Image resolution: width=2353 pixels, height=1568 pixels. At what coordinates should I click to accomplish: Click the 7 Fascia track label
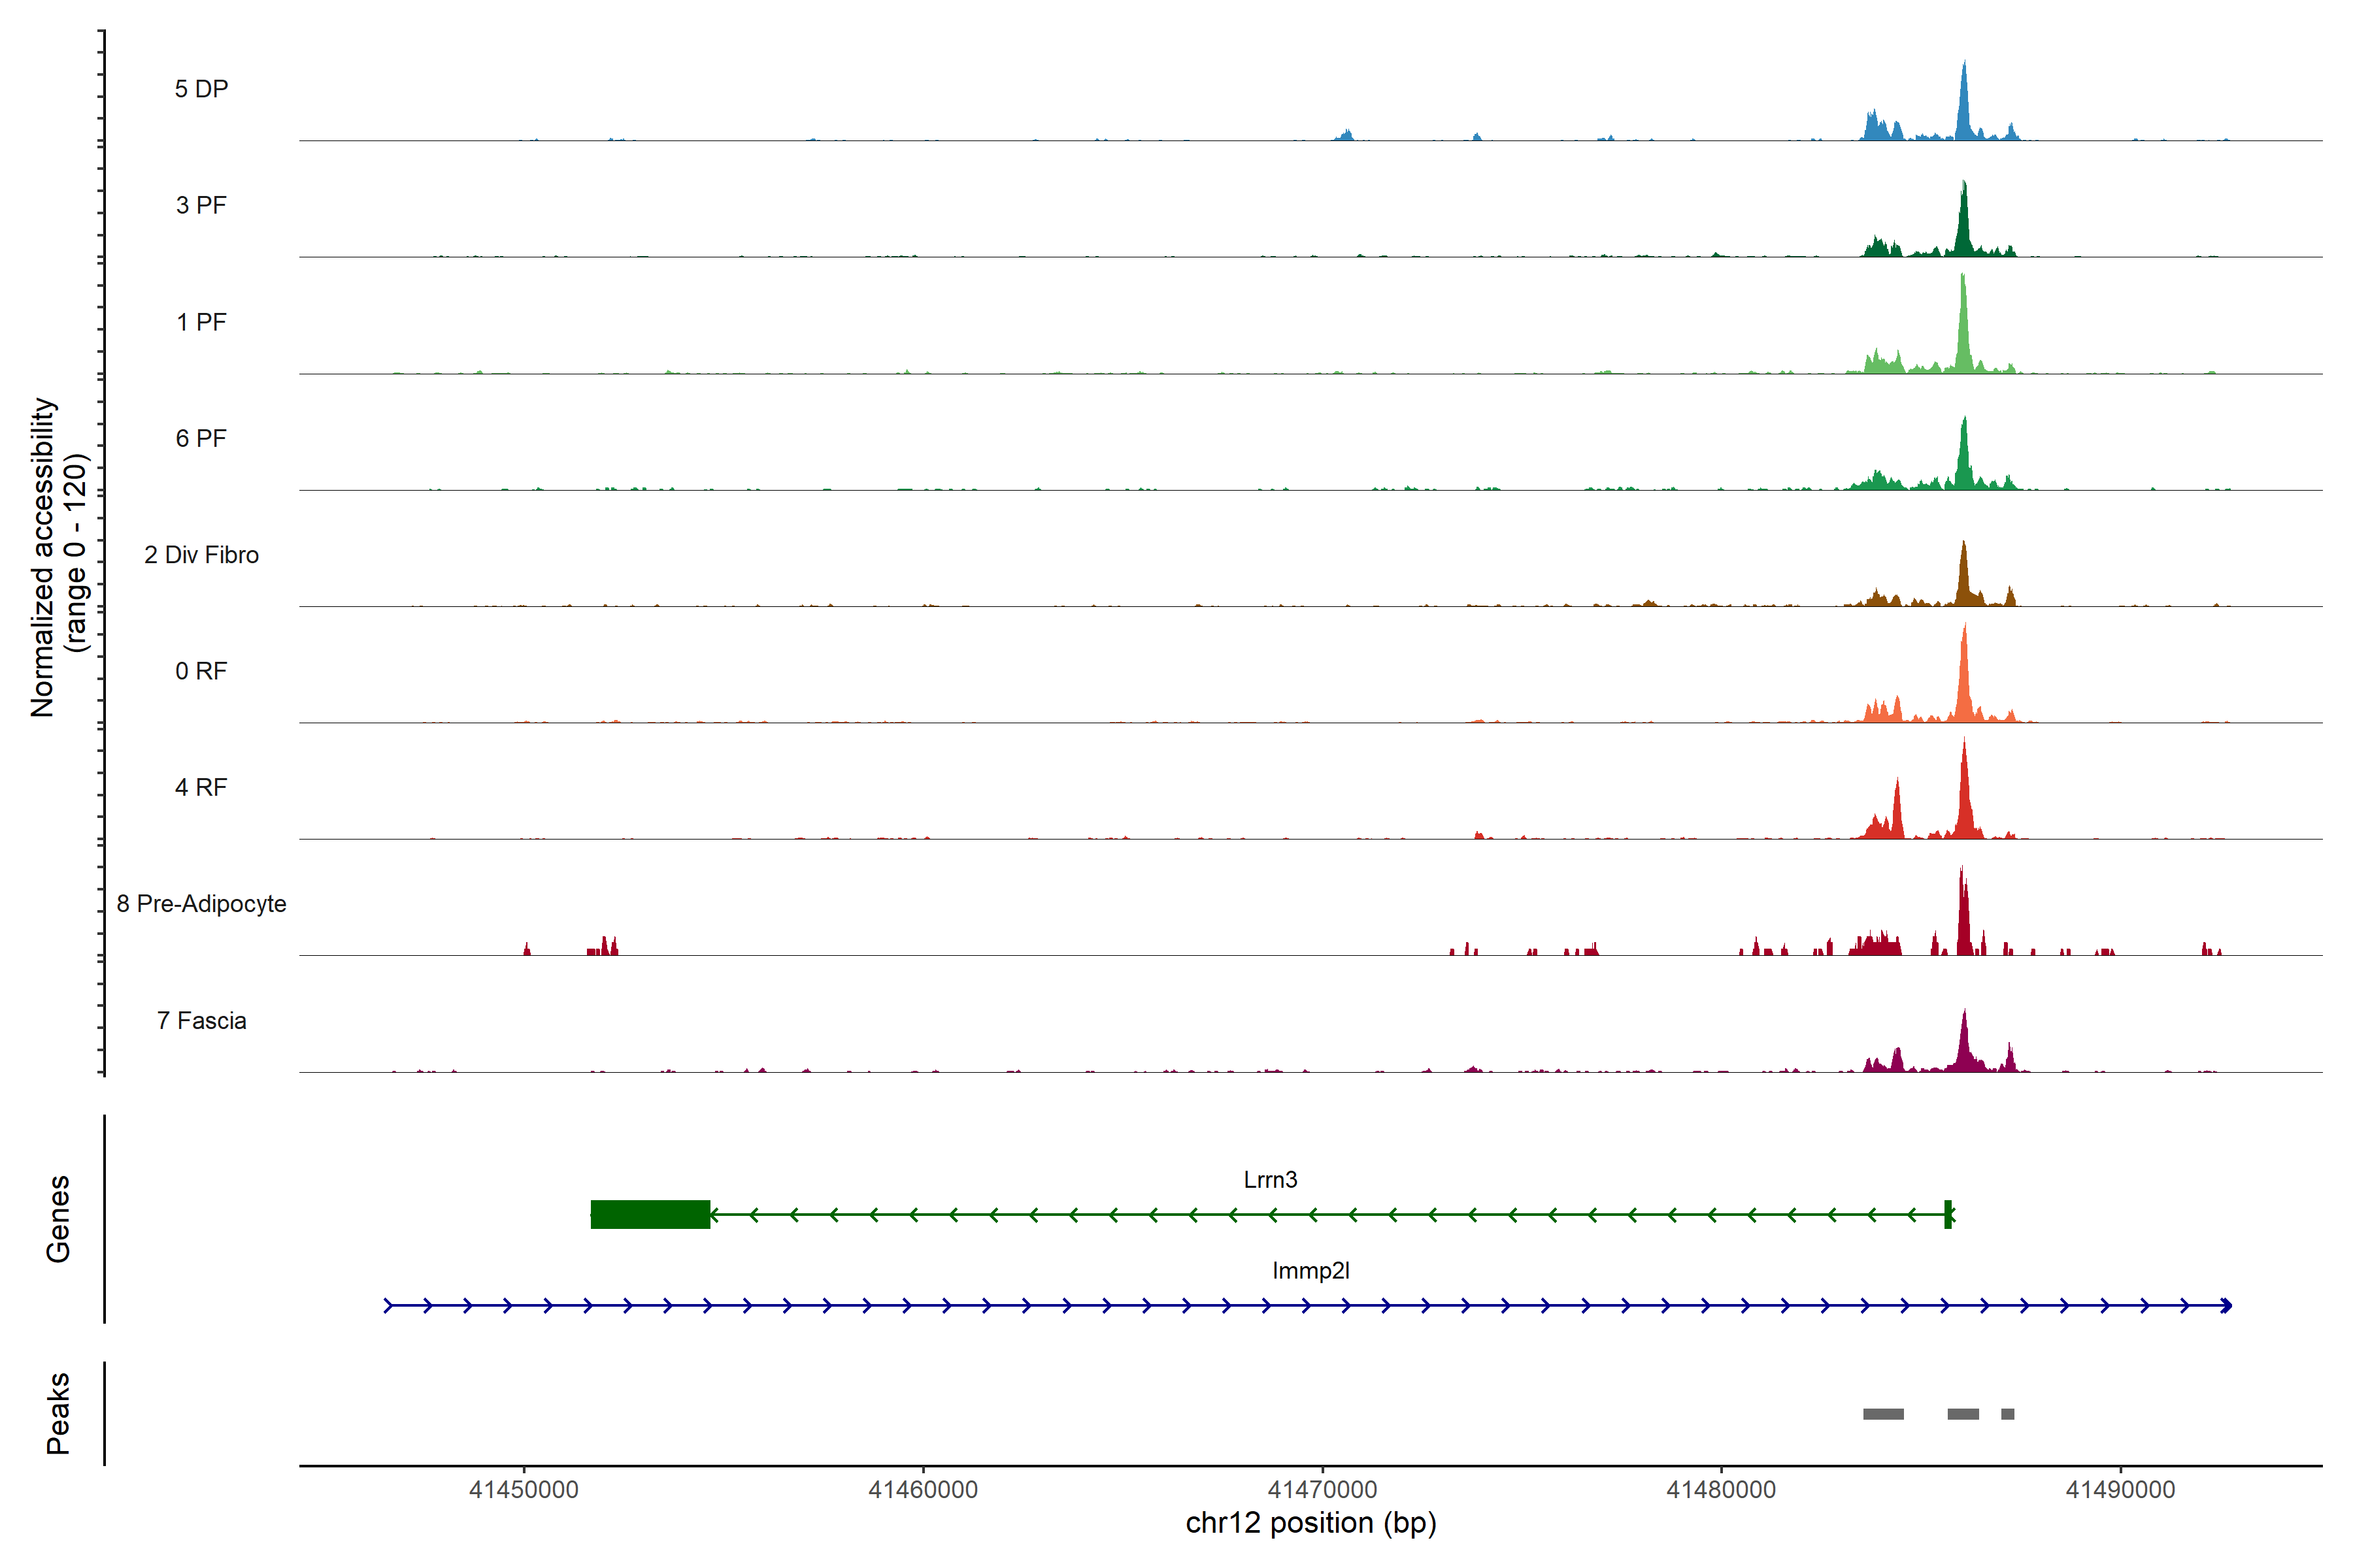click(x=201, y=1020)
